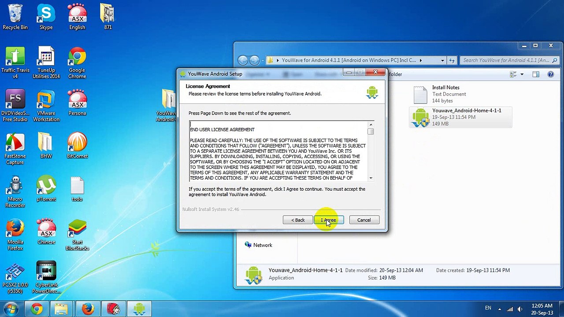Viewport: 564px width, 317px height.
Task: Click inside the license agreement text box
Action: coord(278,151)
